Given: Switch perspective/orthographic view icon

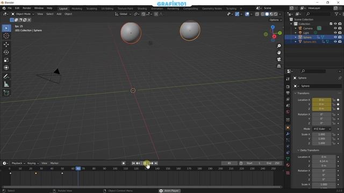Looking at the screenshot, I should [279, 66].
